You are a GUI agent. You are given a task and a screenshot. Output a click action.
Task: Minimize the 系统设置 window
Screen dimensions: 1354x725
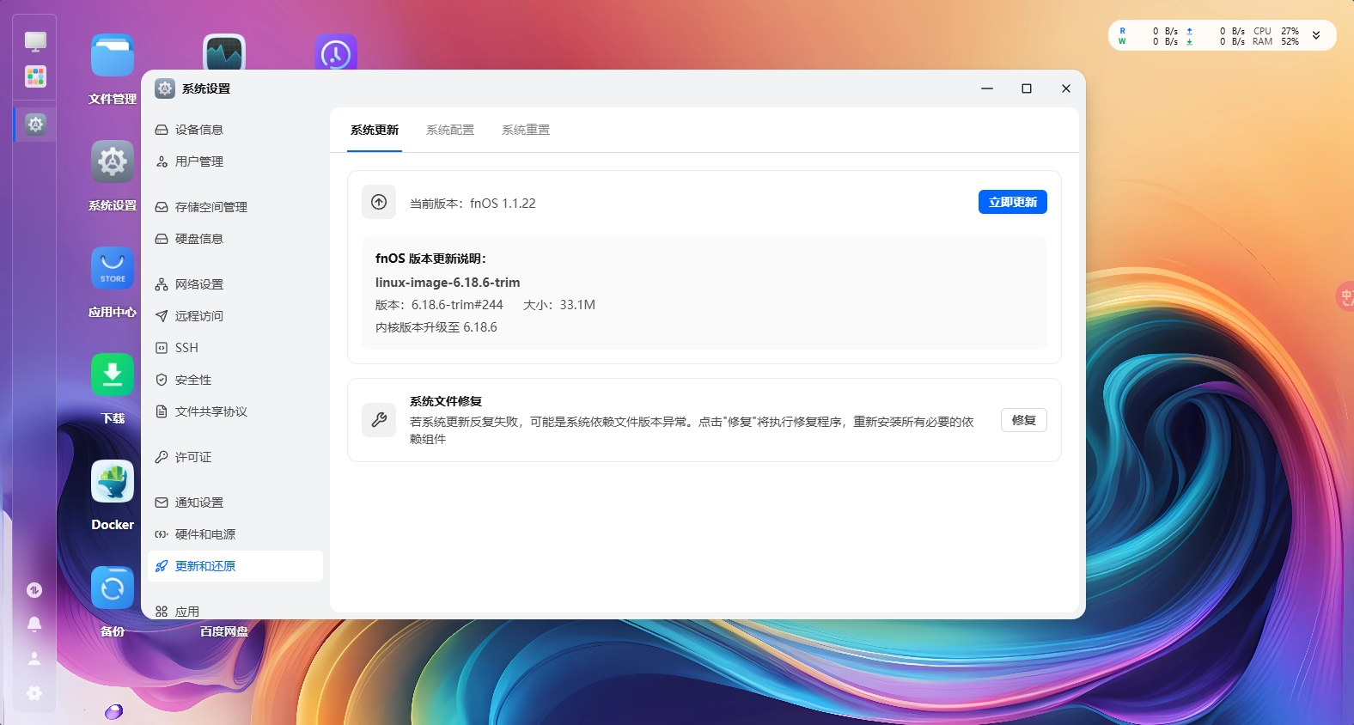pos(987,88)
